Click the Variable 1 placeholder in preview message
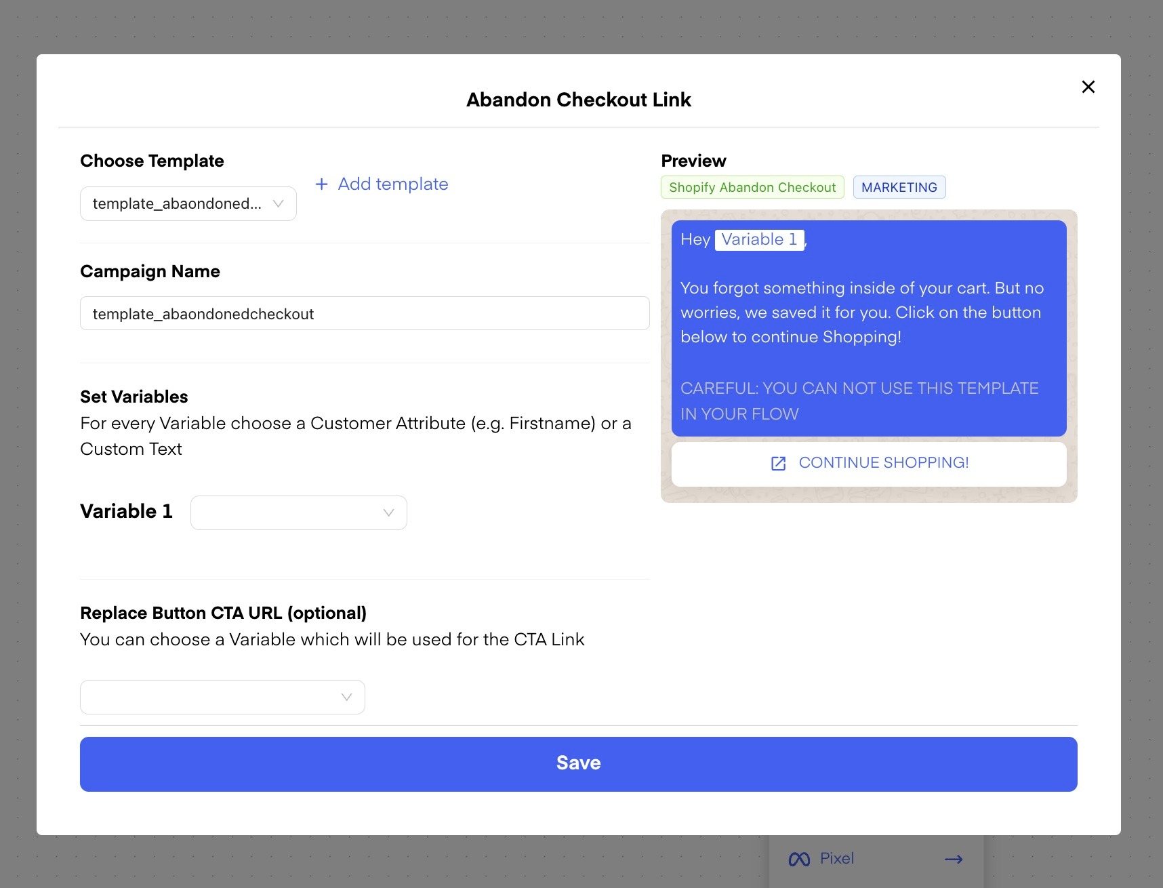This screenshot has height=888, width=1163. pos(759,240)
